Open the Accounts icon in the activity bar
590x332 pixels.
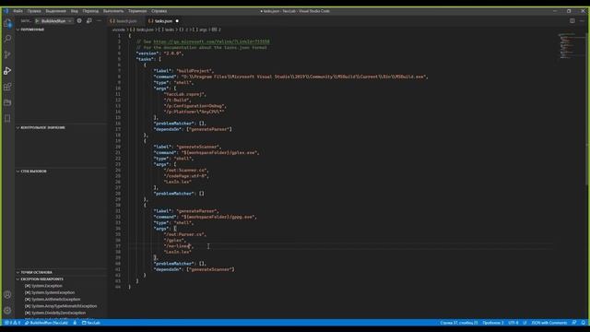(7, 294)
